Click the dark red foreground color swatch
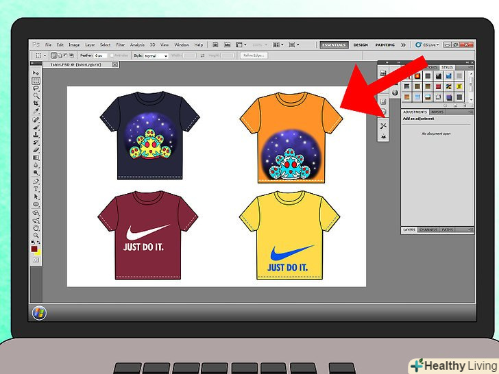Viewport: 499px width, 374px height. 34,248
